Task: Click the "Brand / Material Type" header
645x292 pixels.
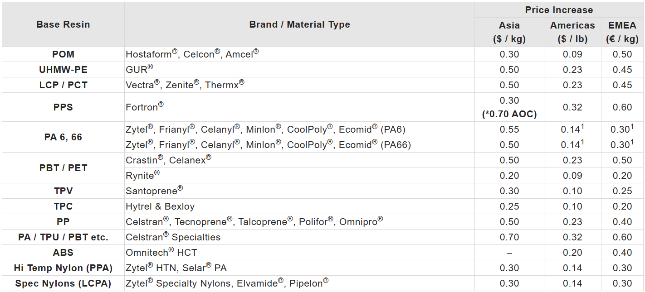Action: tap(299, 24)
